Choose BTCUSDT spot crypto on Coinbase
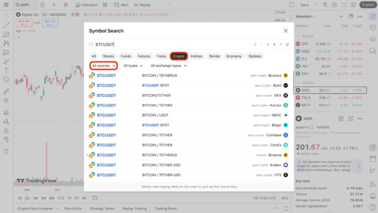Viewport: 378px width, 213px height. pyautogui.click(x=189, y=135)
